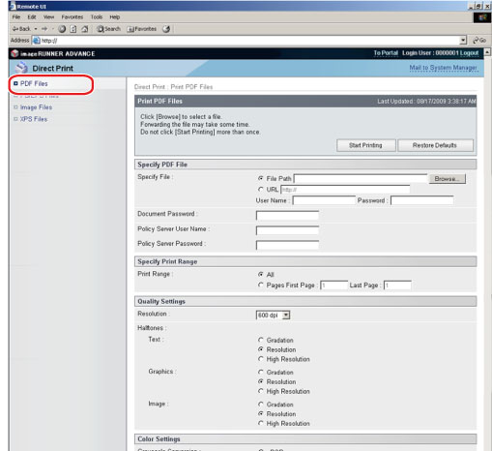Open the Edit menu
Viewport: 492px width, 451px height.
32,17
